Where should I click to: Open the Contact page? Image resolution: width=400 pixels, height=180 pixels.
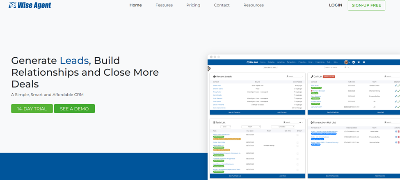coord(222,5)
